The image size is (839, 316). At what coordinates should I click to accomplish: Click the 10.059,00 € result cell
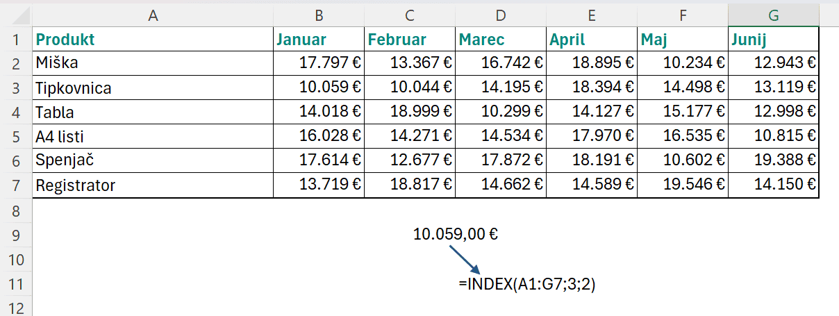(456, 235)
